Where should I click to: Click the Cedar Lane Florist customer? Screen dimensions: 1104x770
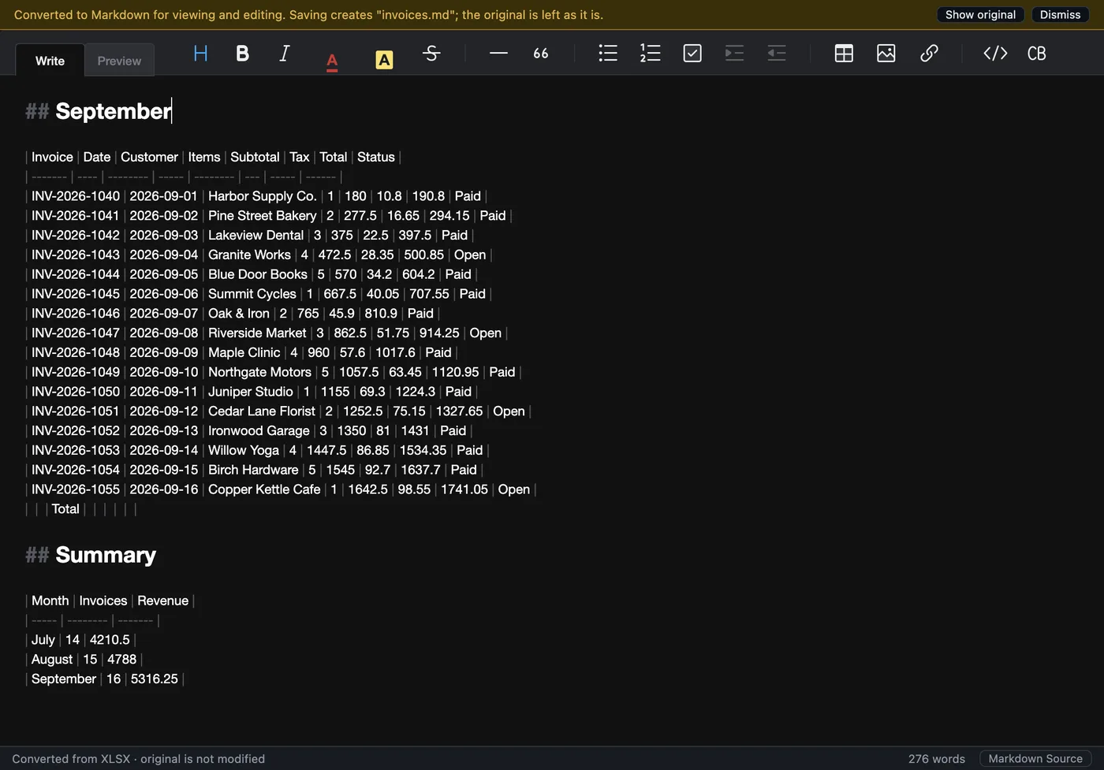coord(262,411)
